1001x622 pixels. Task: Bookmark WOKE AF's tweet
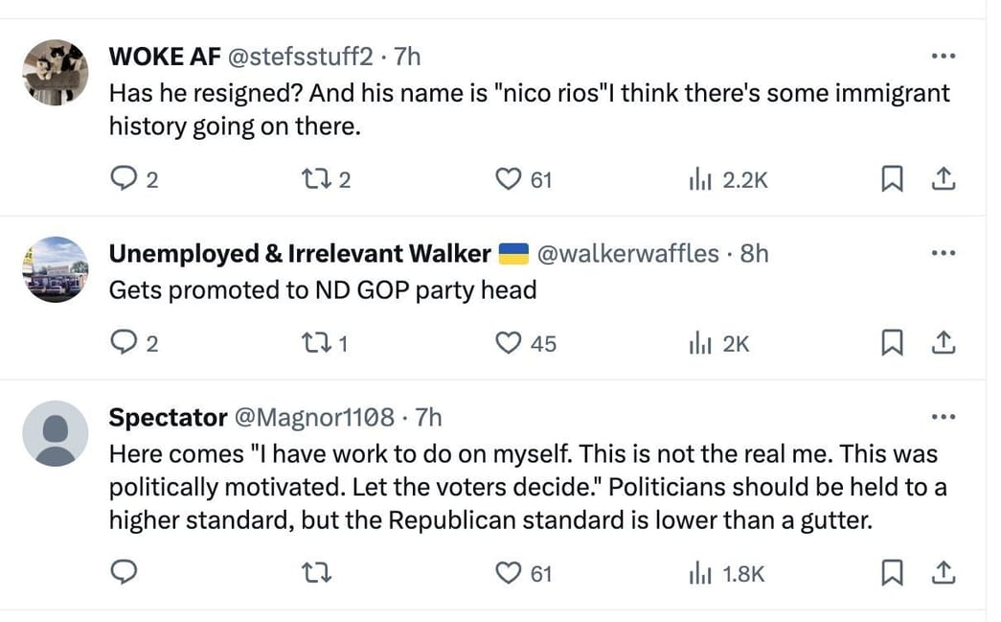point(893,178)
